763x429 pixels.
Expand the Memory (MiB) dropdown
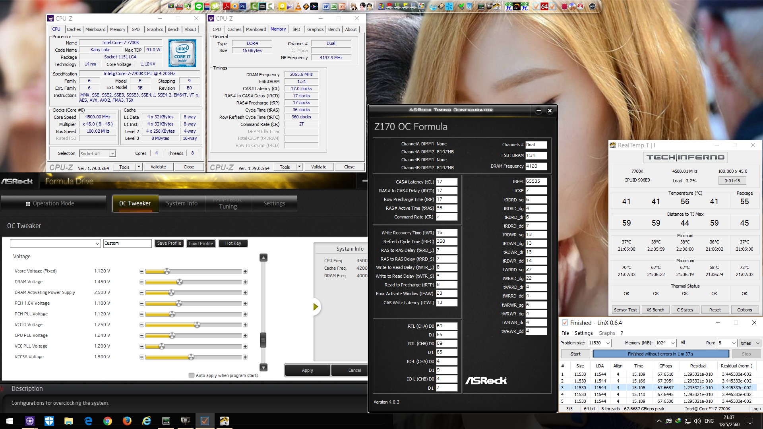[x=673, y=343]
